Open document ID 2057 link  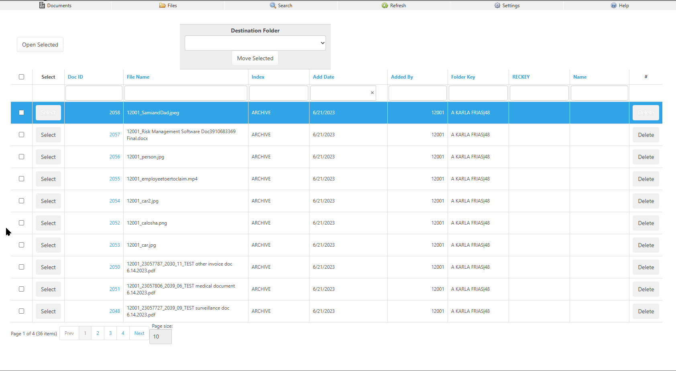[x=114, y=135]
